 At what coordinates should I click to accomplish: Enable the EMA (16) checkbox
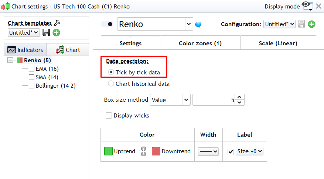coord(32,69)
